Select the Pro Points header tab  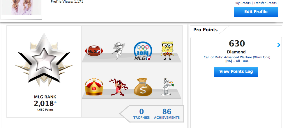point(206,30)
